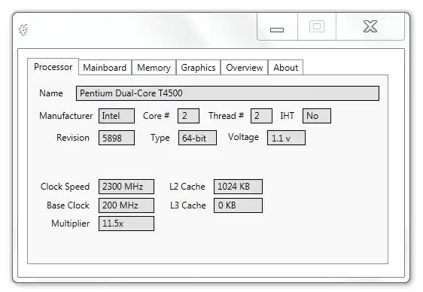The width and height of the screenshot is (423, 292).
Task: Click the IHT label
Action: 287,116
